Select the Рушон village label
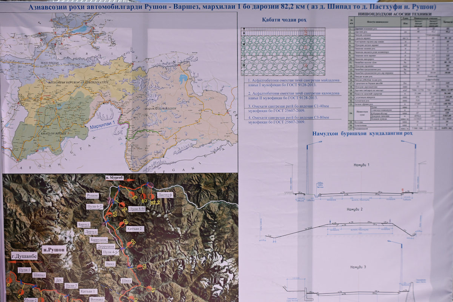 coord(92,195)
